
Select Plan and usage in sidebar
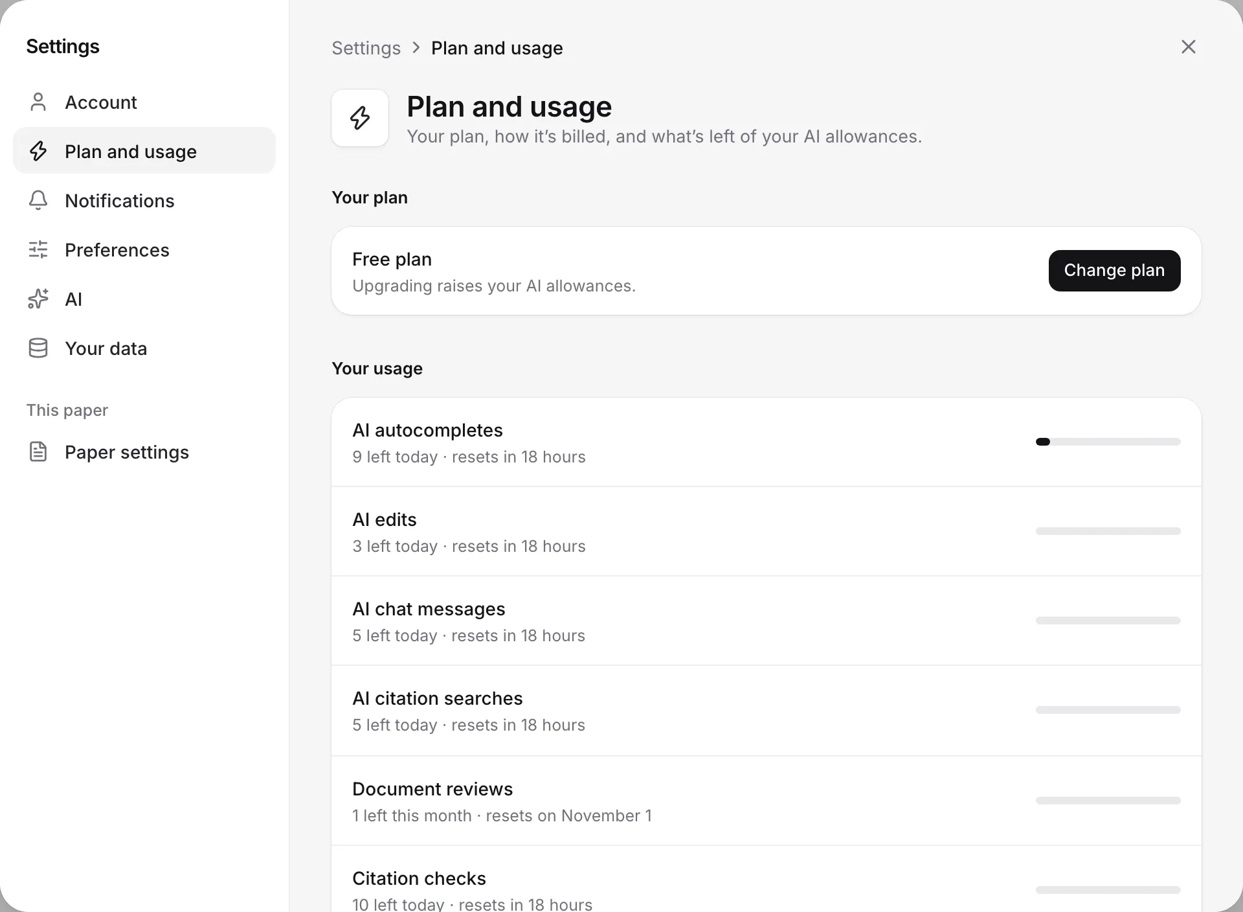click(x=144, y=151)
